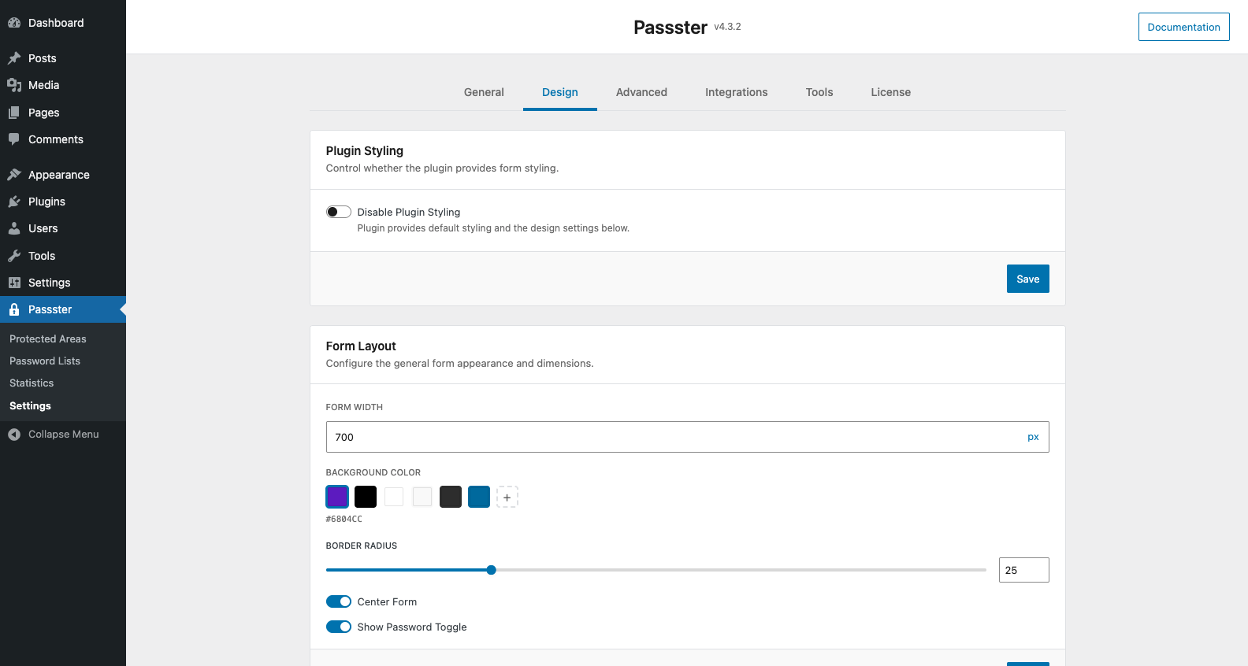The width and height of the screenshot is (1248, 666).
Task: Click the Comments speech bubble icon
Action: click(14, 139)
